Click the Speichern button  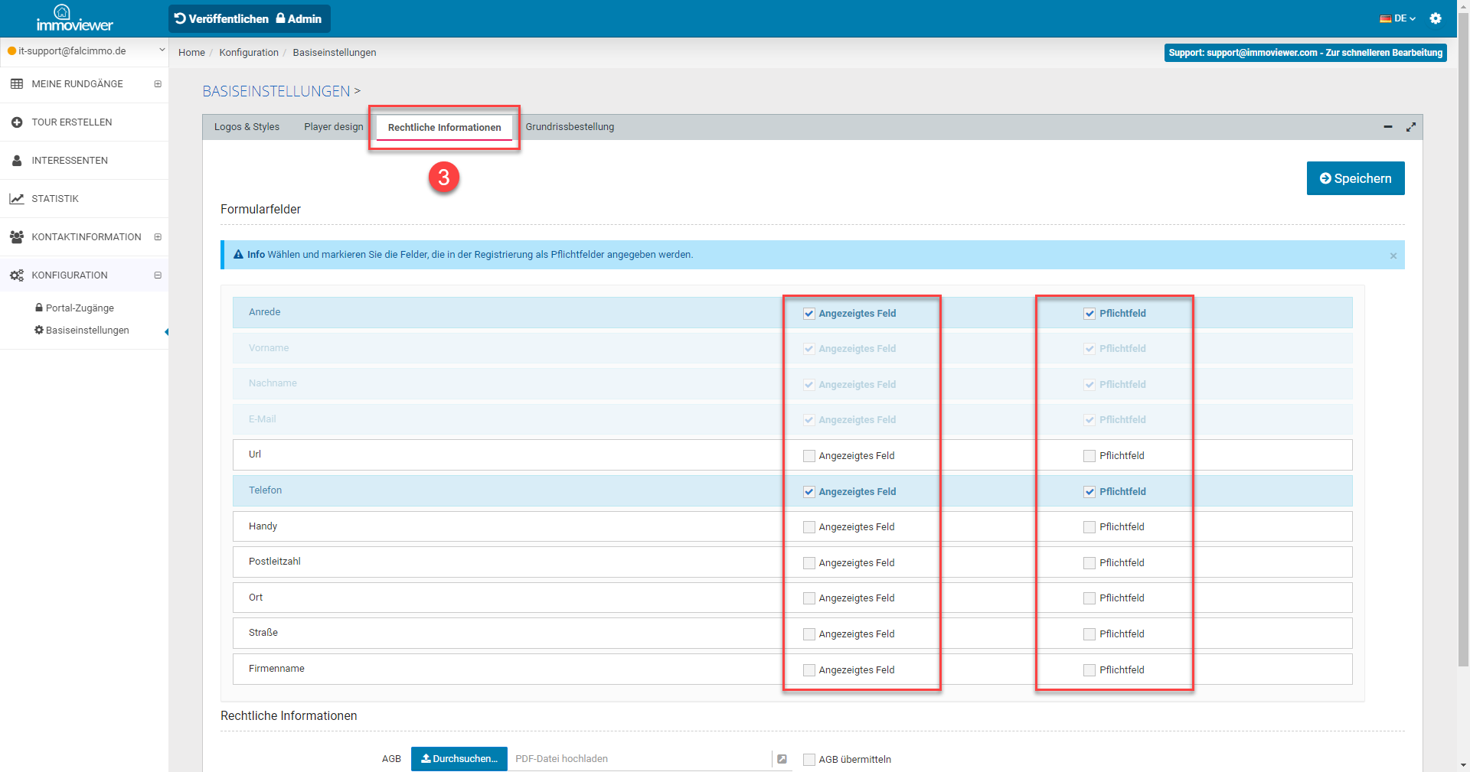(x=1355, y=178)
